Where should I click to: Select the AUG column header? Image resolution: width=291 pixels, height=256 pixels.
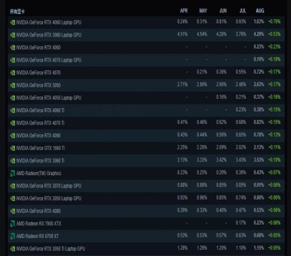260,11
